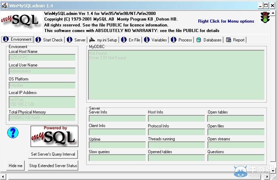The height and width of the screenshot is (180, 277).
Task: Click the horizontal scrollbar left arrow
Action: pos(3,177)
